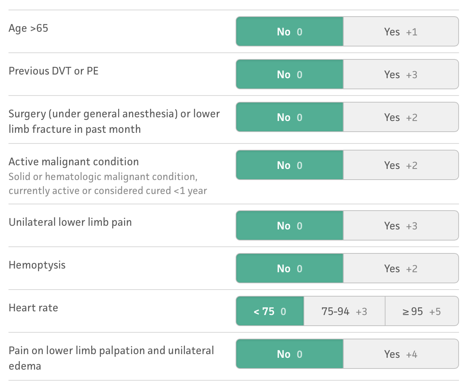466x391 pixels.
Task: Pick Yes +3 for Unilateral lower limb pain
Action: click(x=401, y=226)
